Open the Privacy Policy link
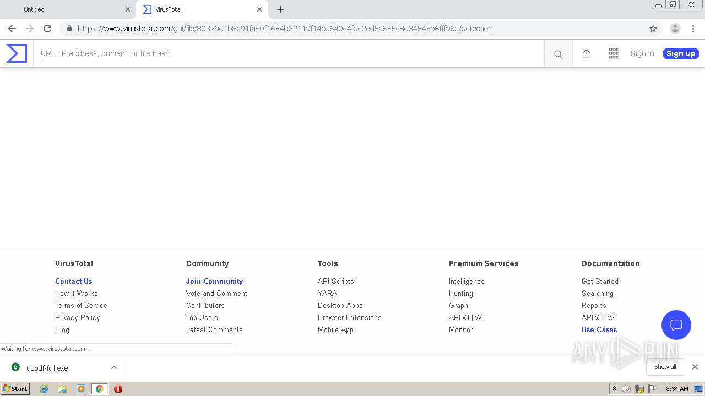Screen dimensions: 705x396 coord(78,317)
